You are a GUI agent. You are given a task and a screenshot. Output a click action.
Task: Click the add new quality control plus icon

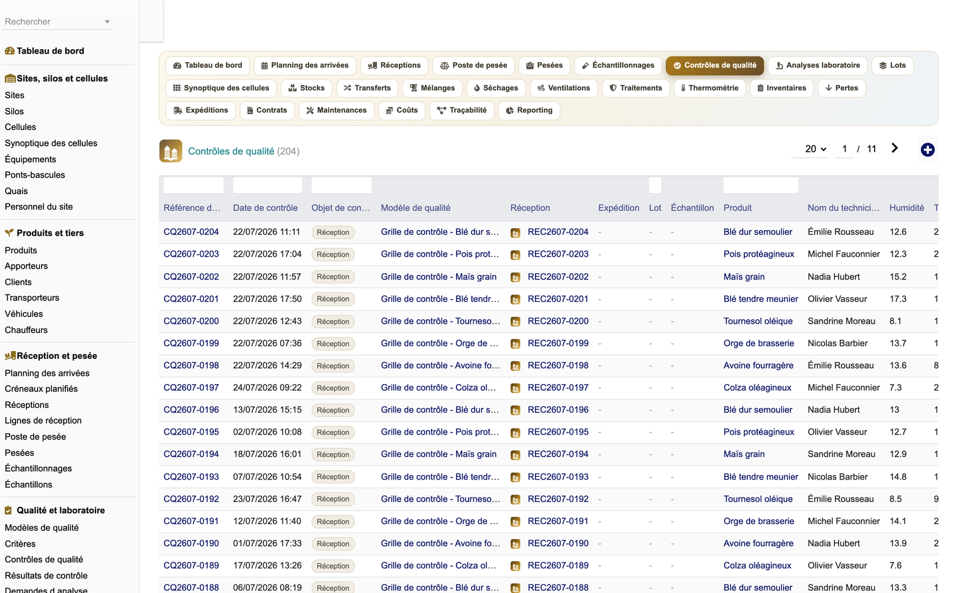927,150
